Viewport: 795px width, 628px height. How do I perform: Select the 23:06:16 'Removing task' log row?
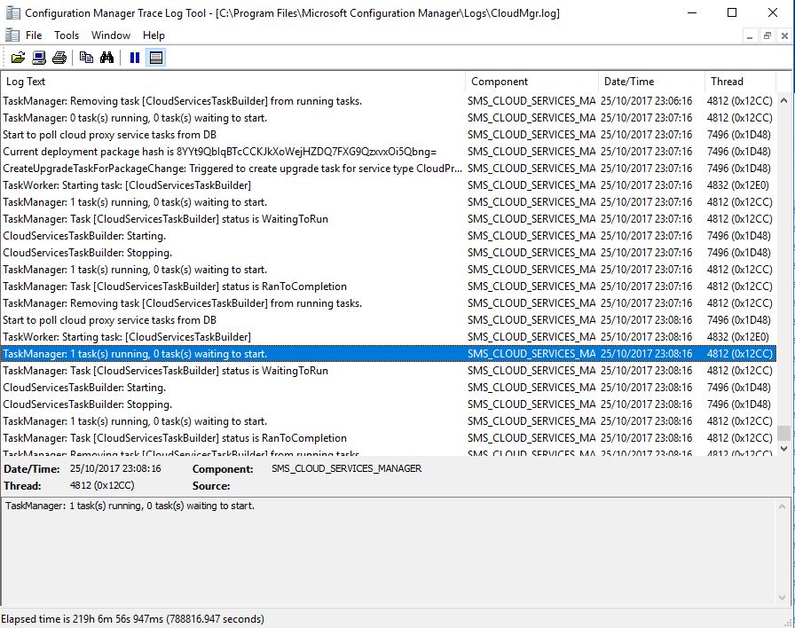389,101
